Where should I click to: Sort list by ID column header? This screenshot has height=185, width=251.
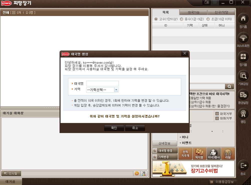point(167,25)
